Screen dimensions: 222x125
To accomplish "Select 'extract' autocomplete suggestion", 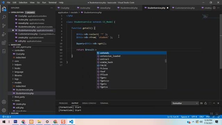I will click(131, 59).
